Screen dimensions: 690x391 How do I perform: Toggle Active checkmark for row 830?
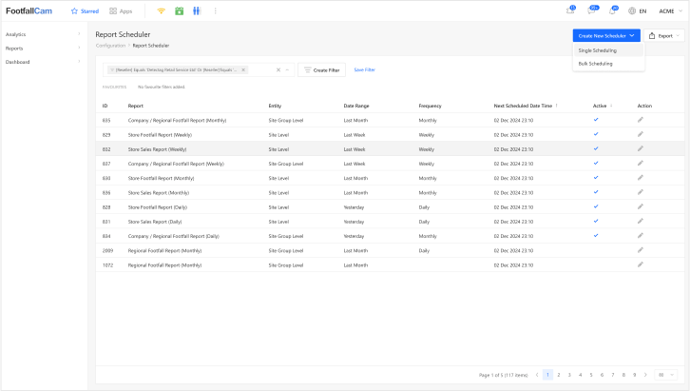click(596, 178)
